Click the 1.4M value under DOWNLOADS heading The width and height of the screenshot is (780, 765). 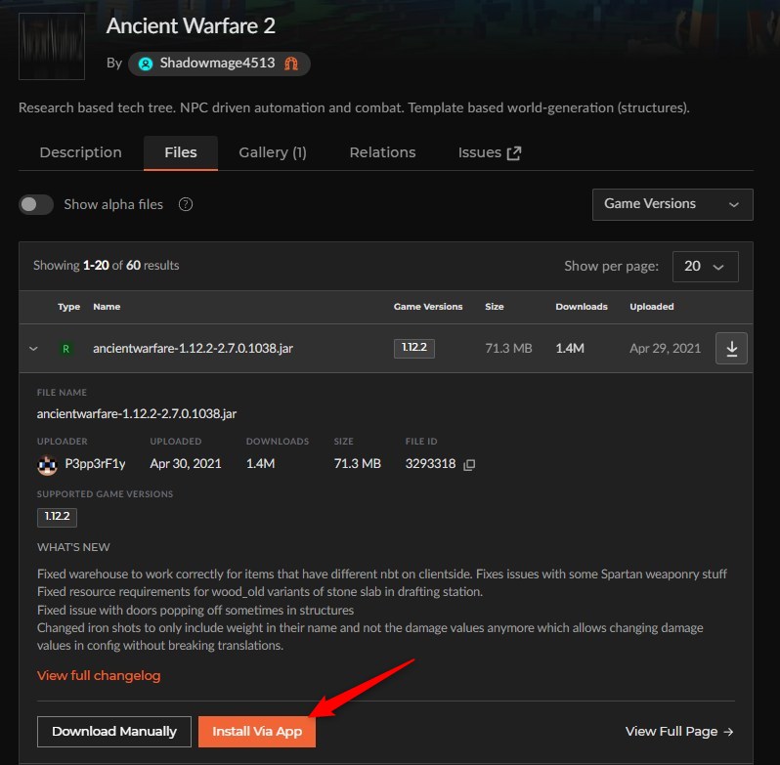pos(260,464)
